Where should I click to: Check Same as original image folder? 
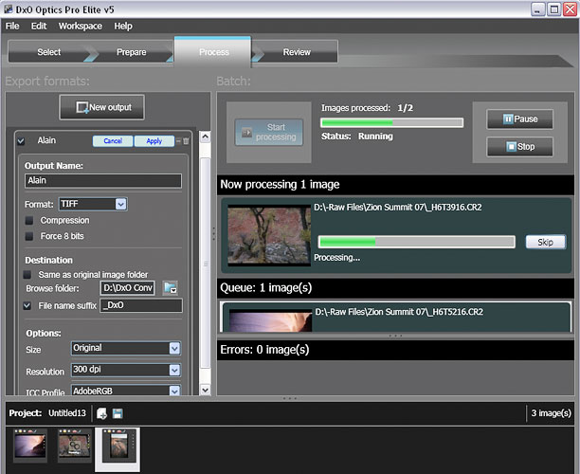(x=27, y=275)
